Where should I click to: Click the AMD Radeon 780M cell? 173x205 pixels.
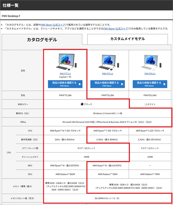click(108, 174)
